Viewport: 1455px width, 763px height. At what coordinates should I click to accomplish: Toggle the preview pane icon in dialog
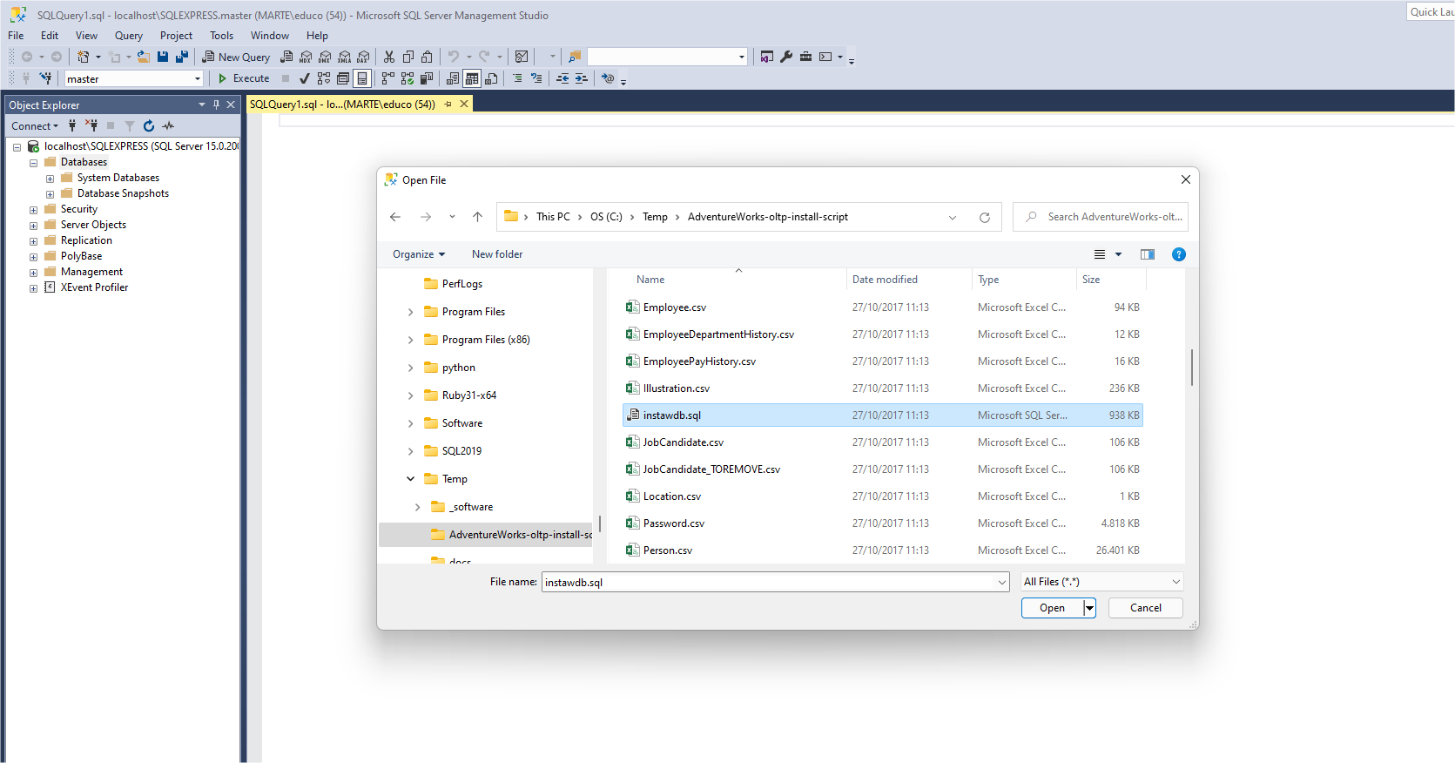1148,254
